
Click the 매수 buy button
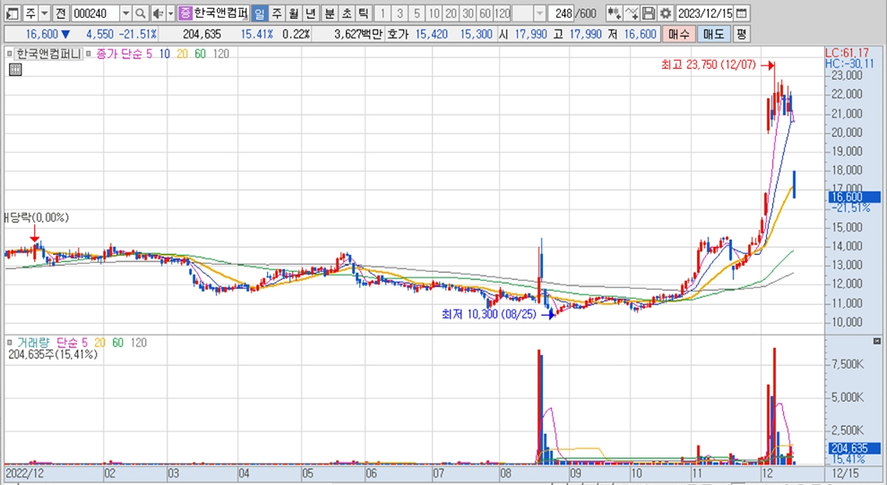tap(680, 34)
